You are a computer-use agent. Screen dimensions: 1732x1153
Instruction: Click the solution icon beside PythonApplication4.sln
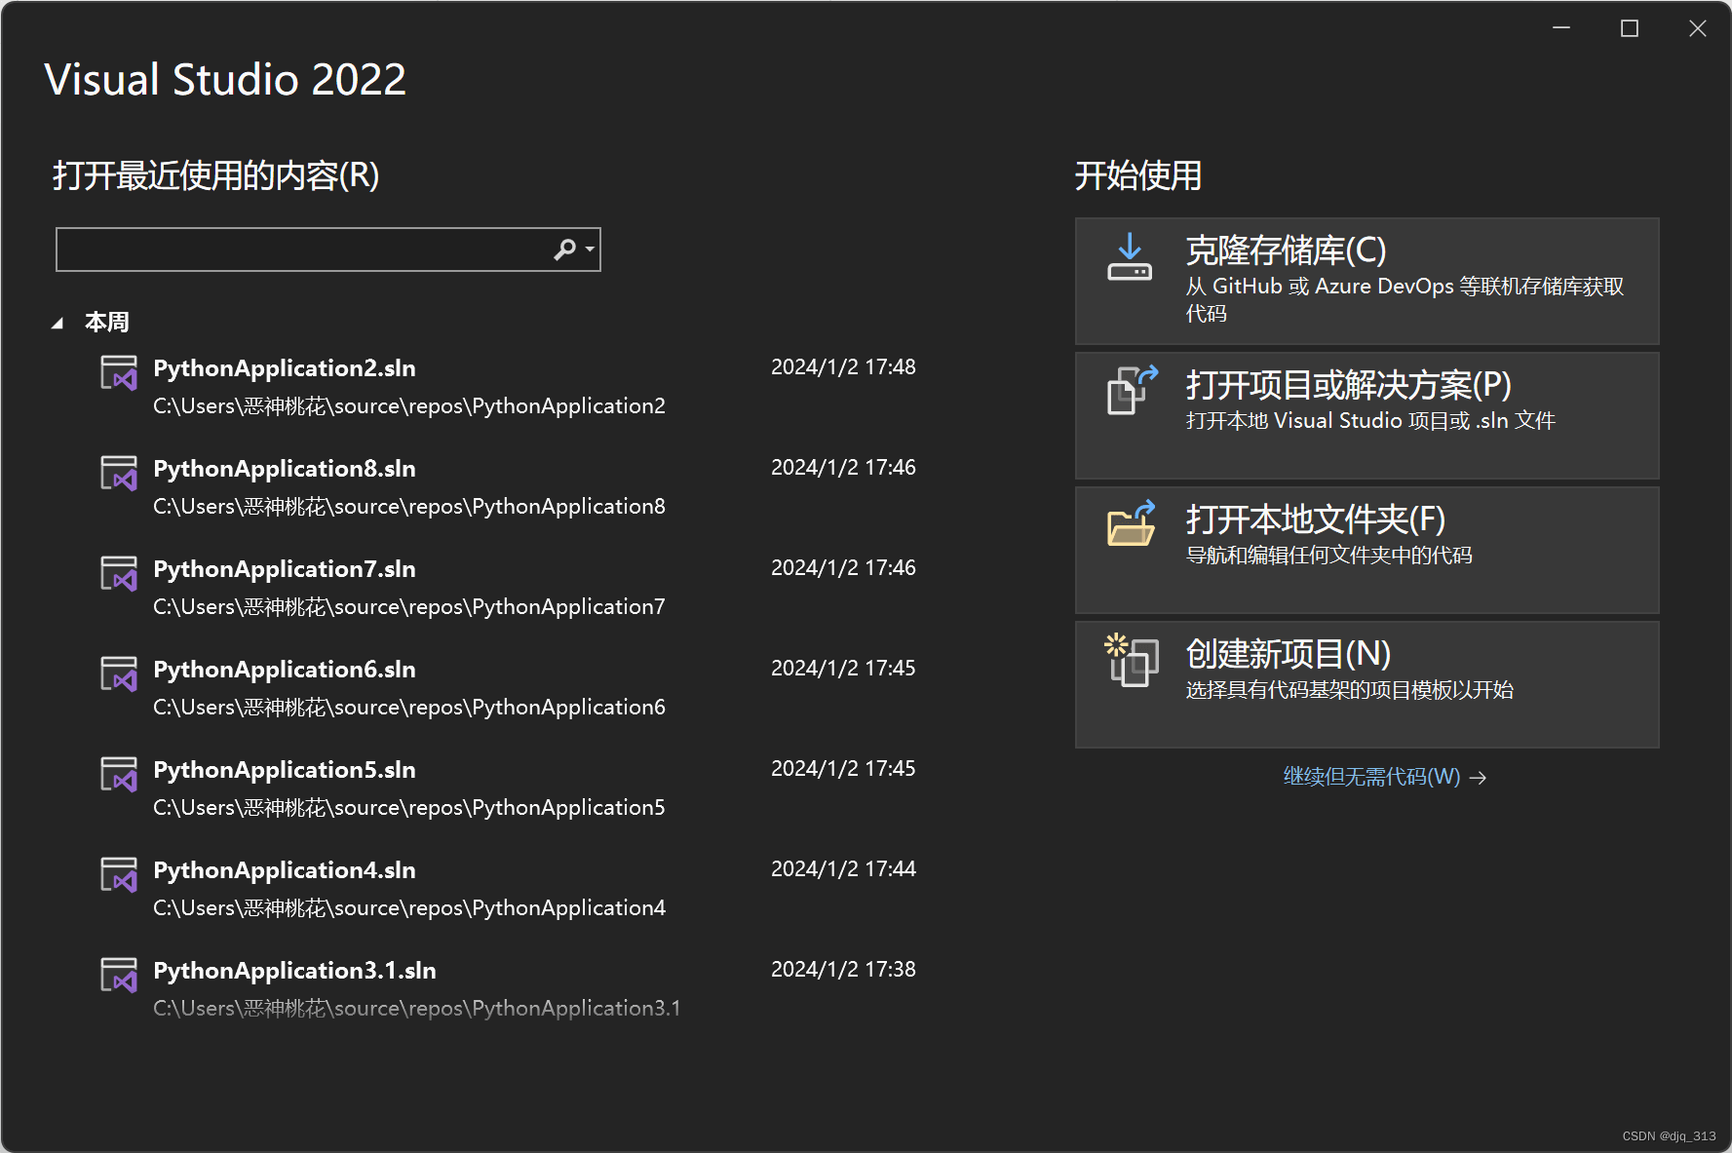119,874
